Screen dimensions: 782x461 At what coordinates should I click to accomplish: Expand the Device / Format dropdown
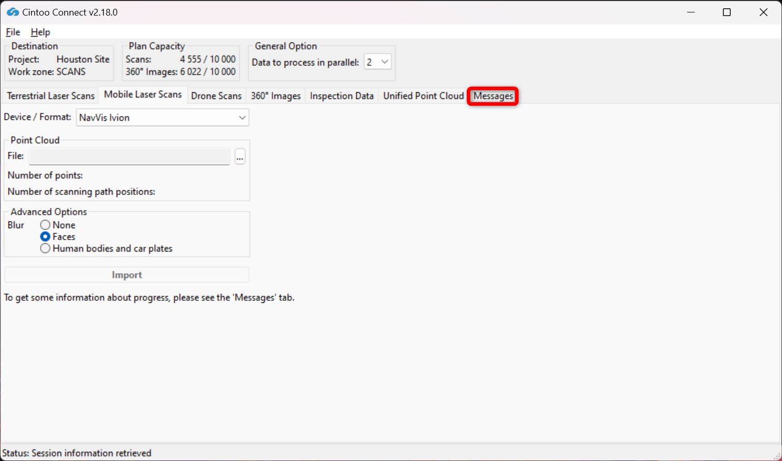(x=163, y=118)
